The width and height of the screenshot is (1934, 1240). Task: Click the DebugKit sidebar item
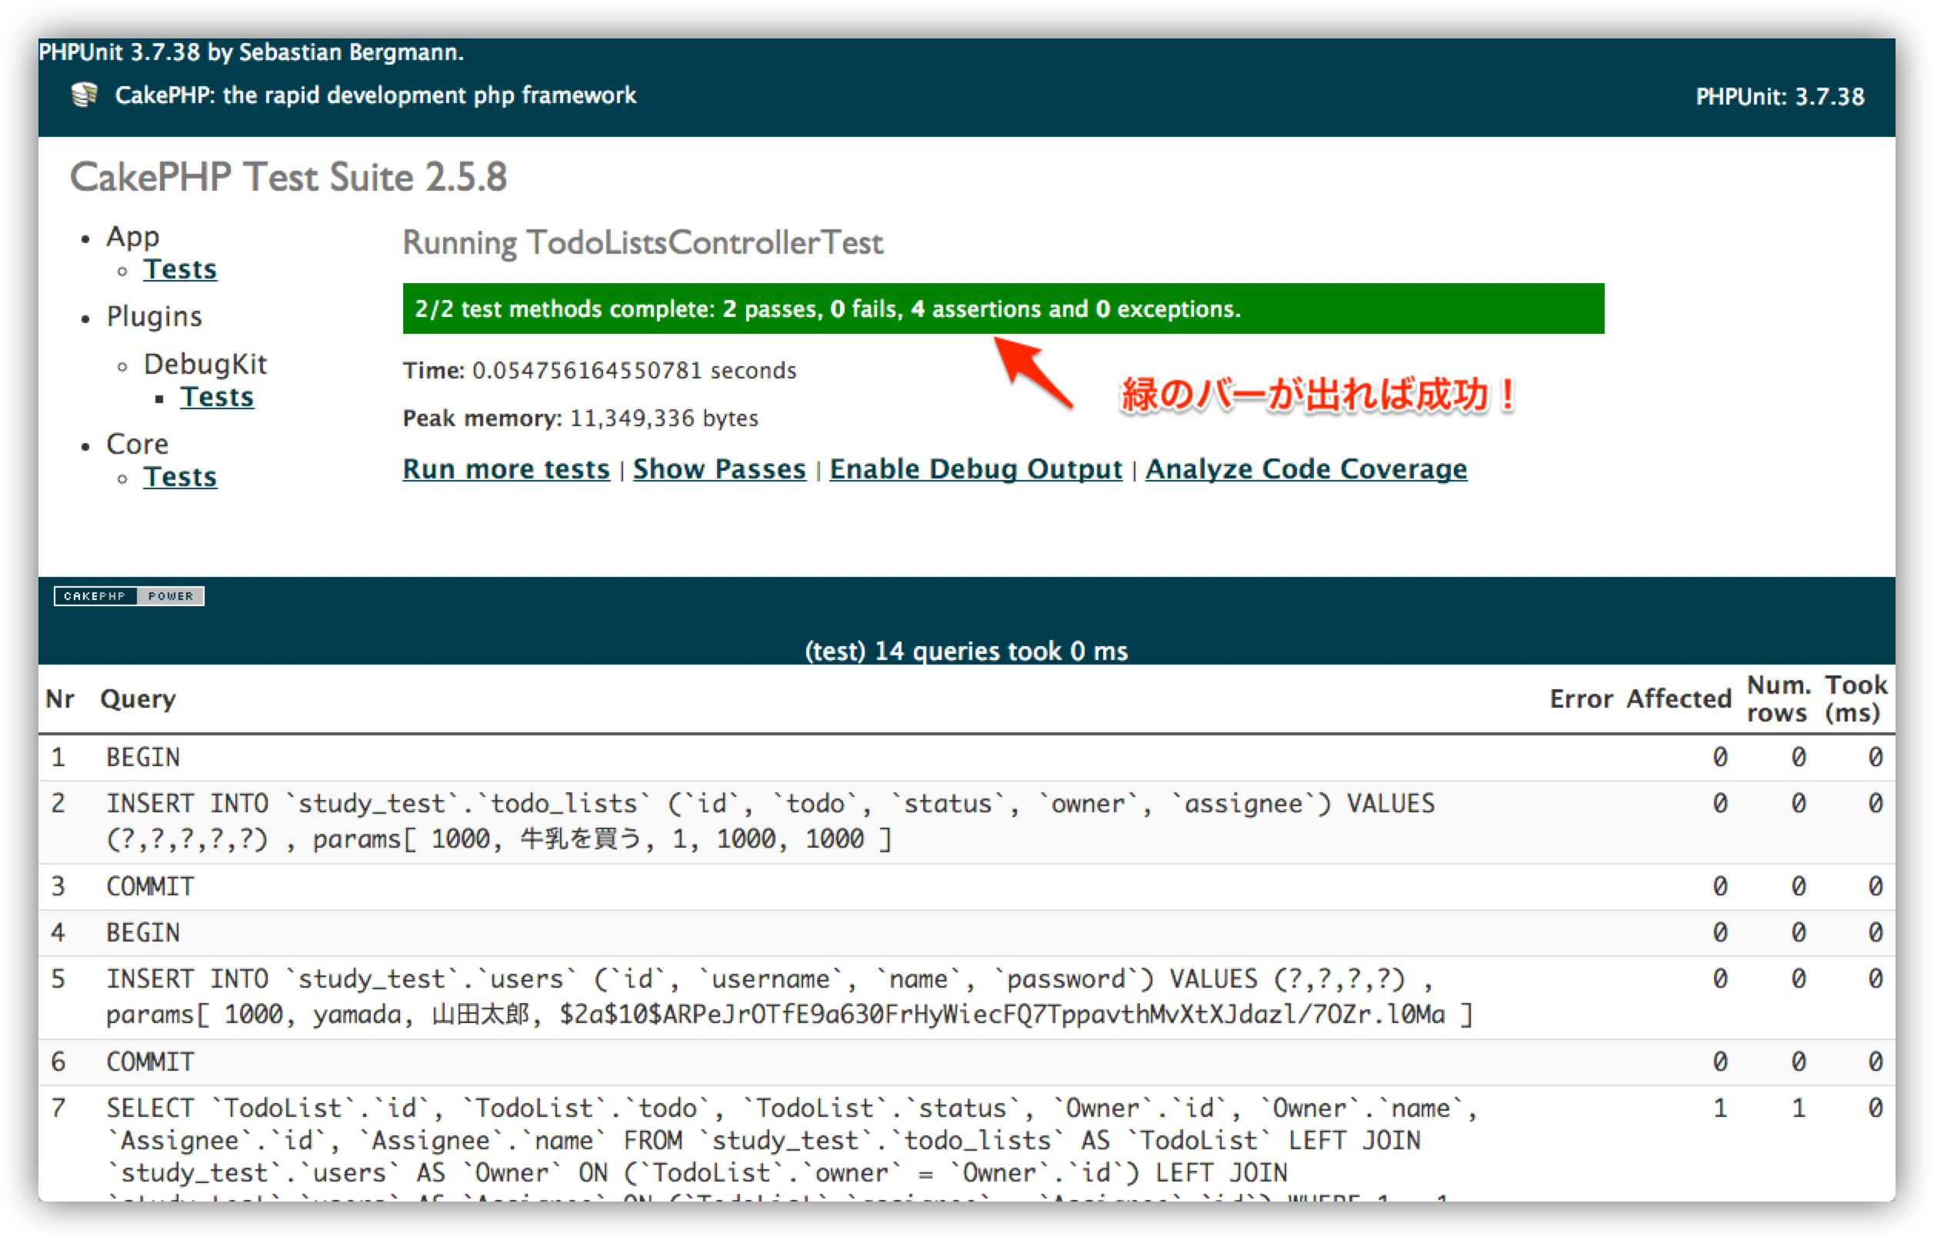205,364
